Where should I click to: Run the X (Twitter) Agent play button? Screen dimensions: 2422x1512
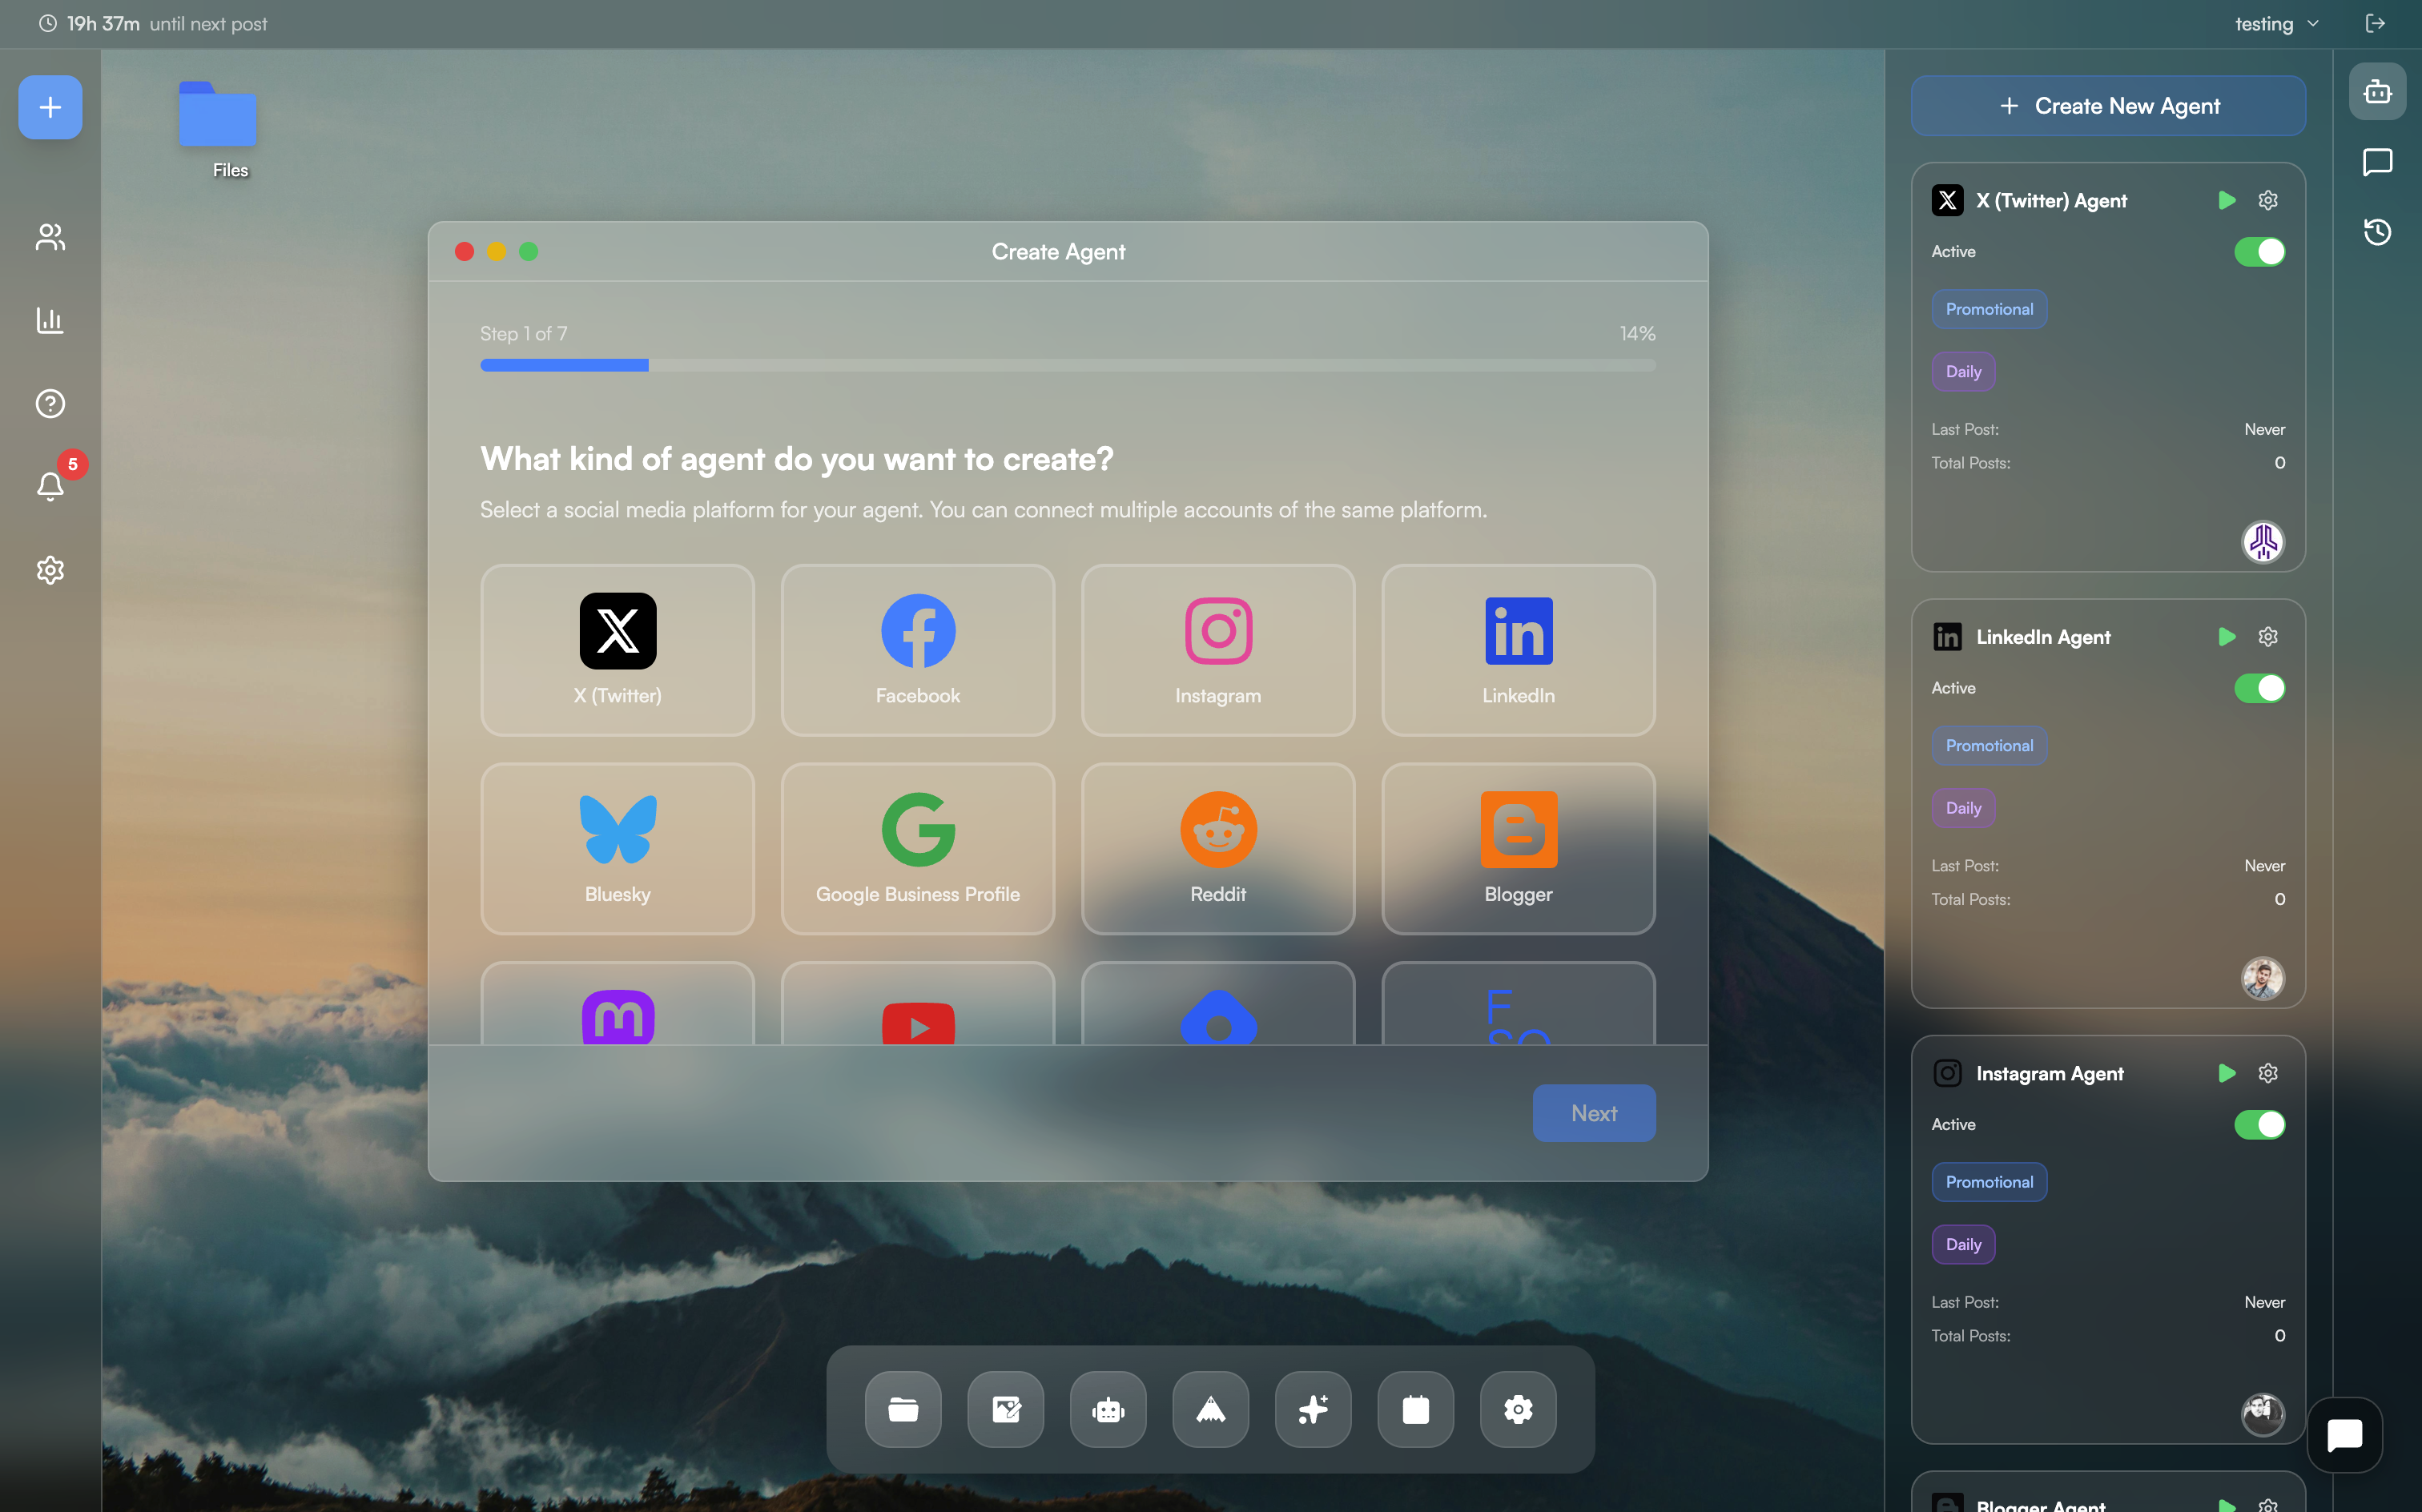pos(2226,200)
